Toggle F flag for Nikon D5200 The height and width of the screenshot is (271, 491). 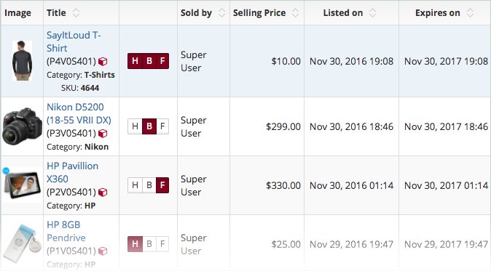pos(162,126)
